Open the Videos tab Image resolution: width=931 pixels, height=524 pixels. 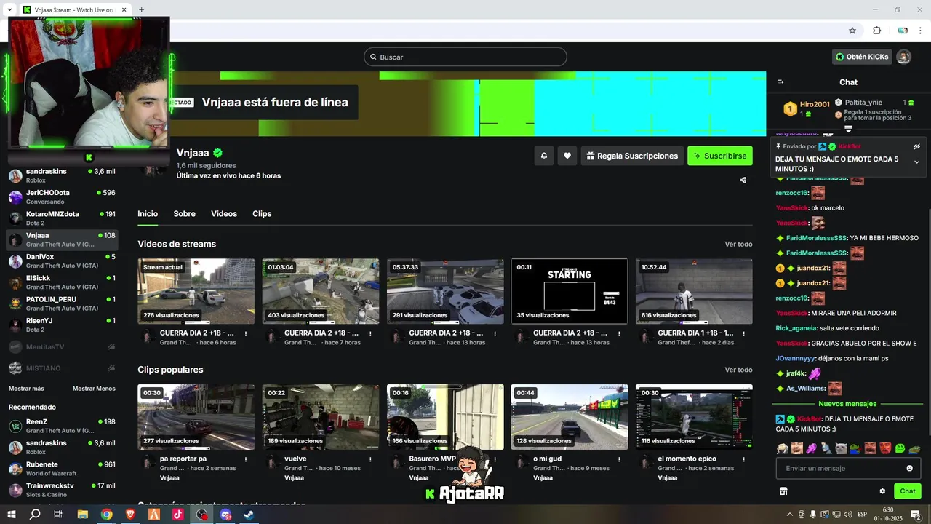[x=224, y=214]
